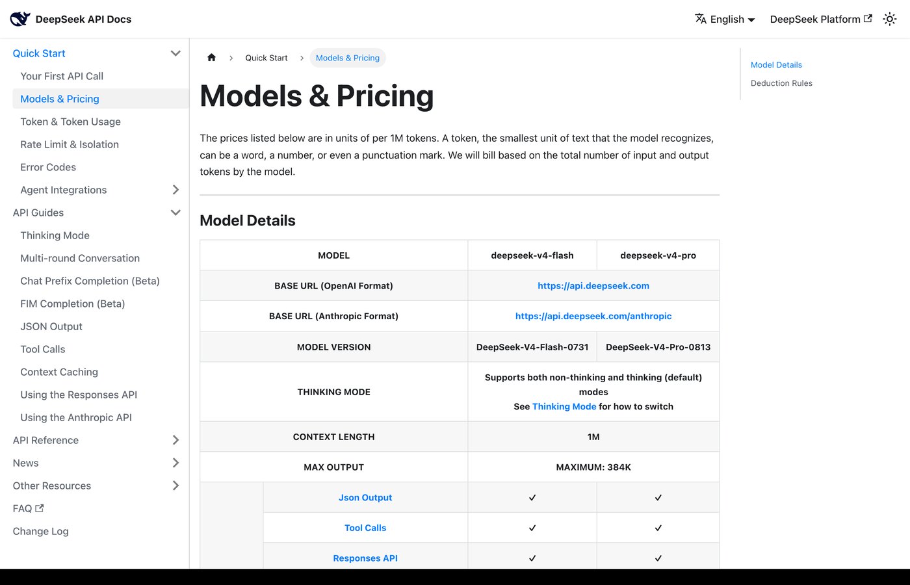The height and width of the screenshot is (585, 910).
Task: Open Rate Limit & Isolation page
Action: 70,144
